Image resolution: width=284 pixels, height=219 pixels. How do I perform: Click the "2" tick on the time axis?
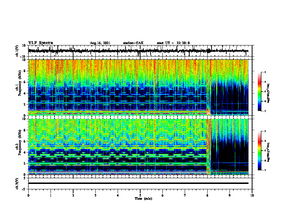tap(73, 195)
